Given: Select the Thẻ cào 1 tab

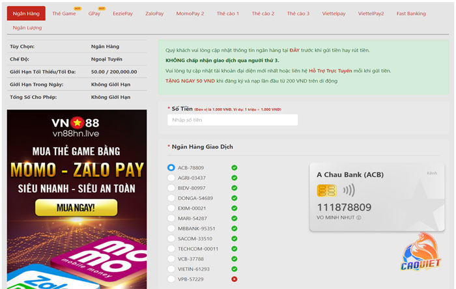Looking at the screenshot, I should point(228,14).
